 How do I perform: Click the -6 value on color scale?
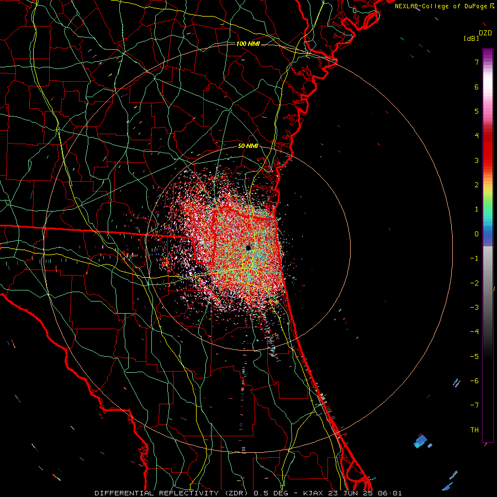pyautogui.click(x=474, y=381)
